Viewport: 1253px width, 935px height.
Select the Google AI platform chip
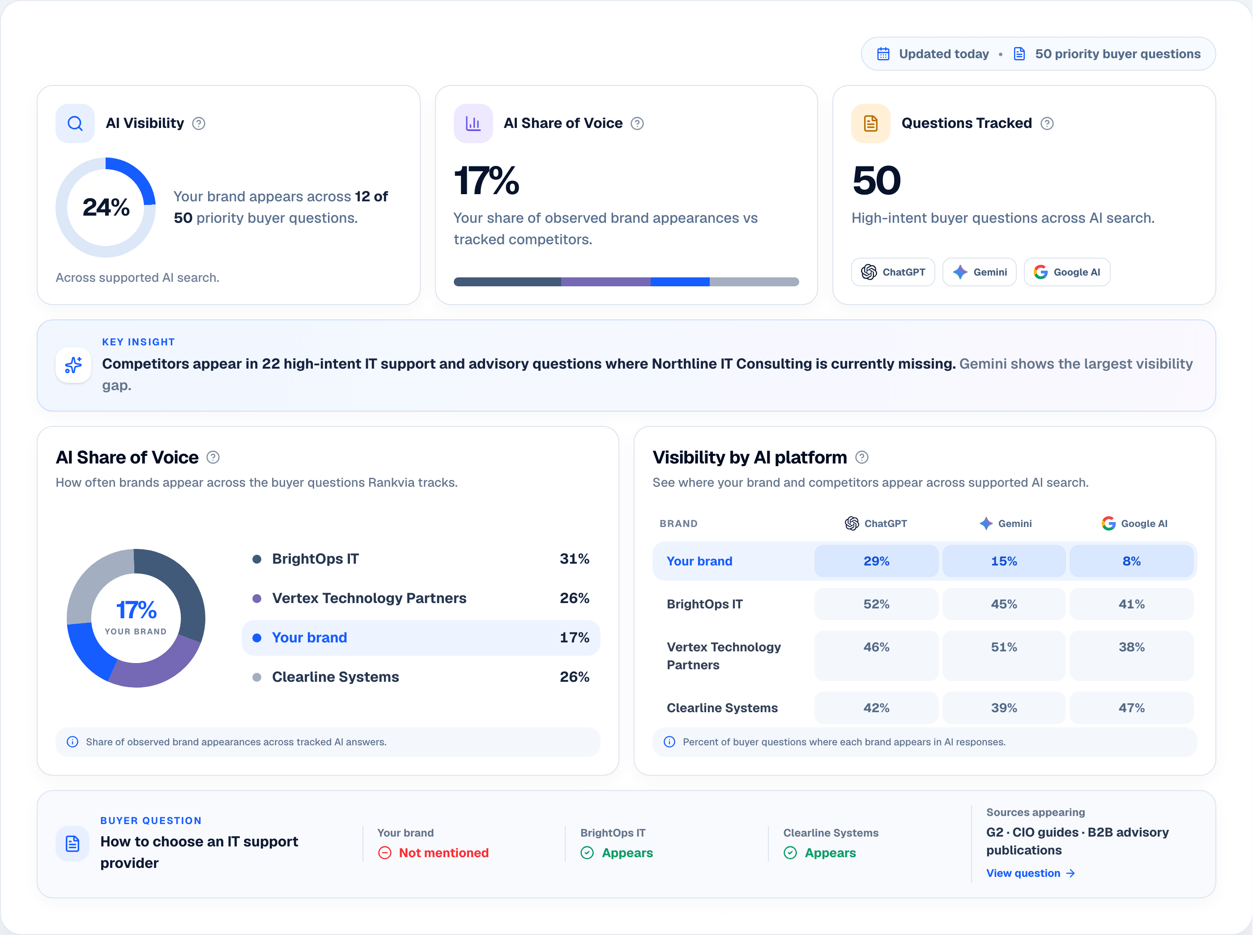click(x=1067, y=272)
